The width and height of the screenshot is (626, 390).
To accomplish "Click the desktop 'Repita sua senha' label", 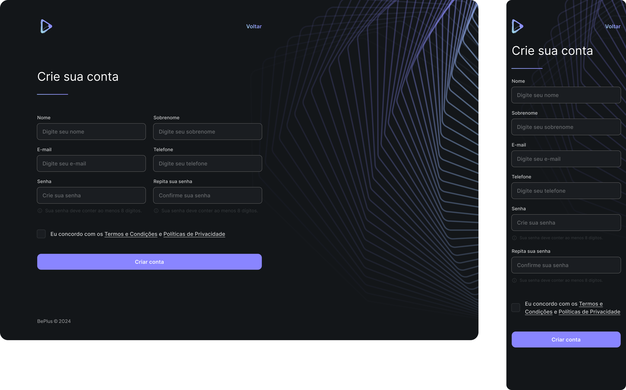I will [173, 181].
